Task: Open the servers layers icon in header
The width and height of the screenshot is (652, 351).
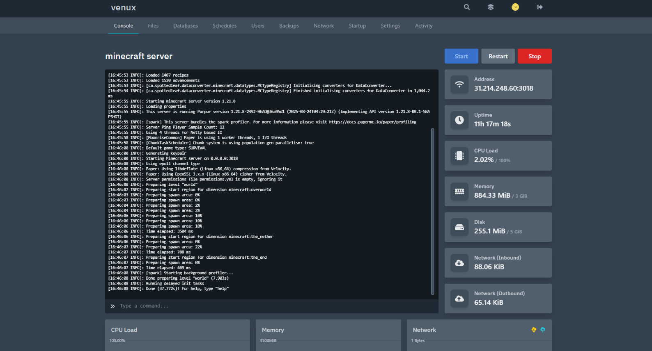Action: (491, 7)
